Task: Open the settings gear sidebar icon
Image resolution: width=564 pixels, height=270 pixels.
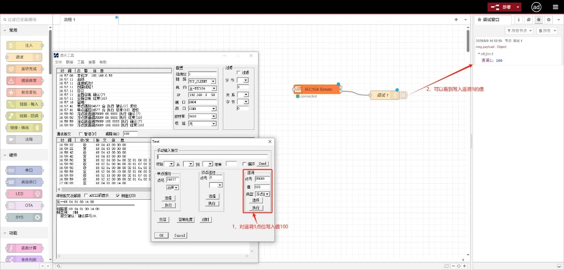Action: coord(549,20)
